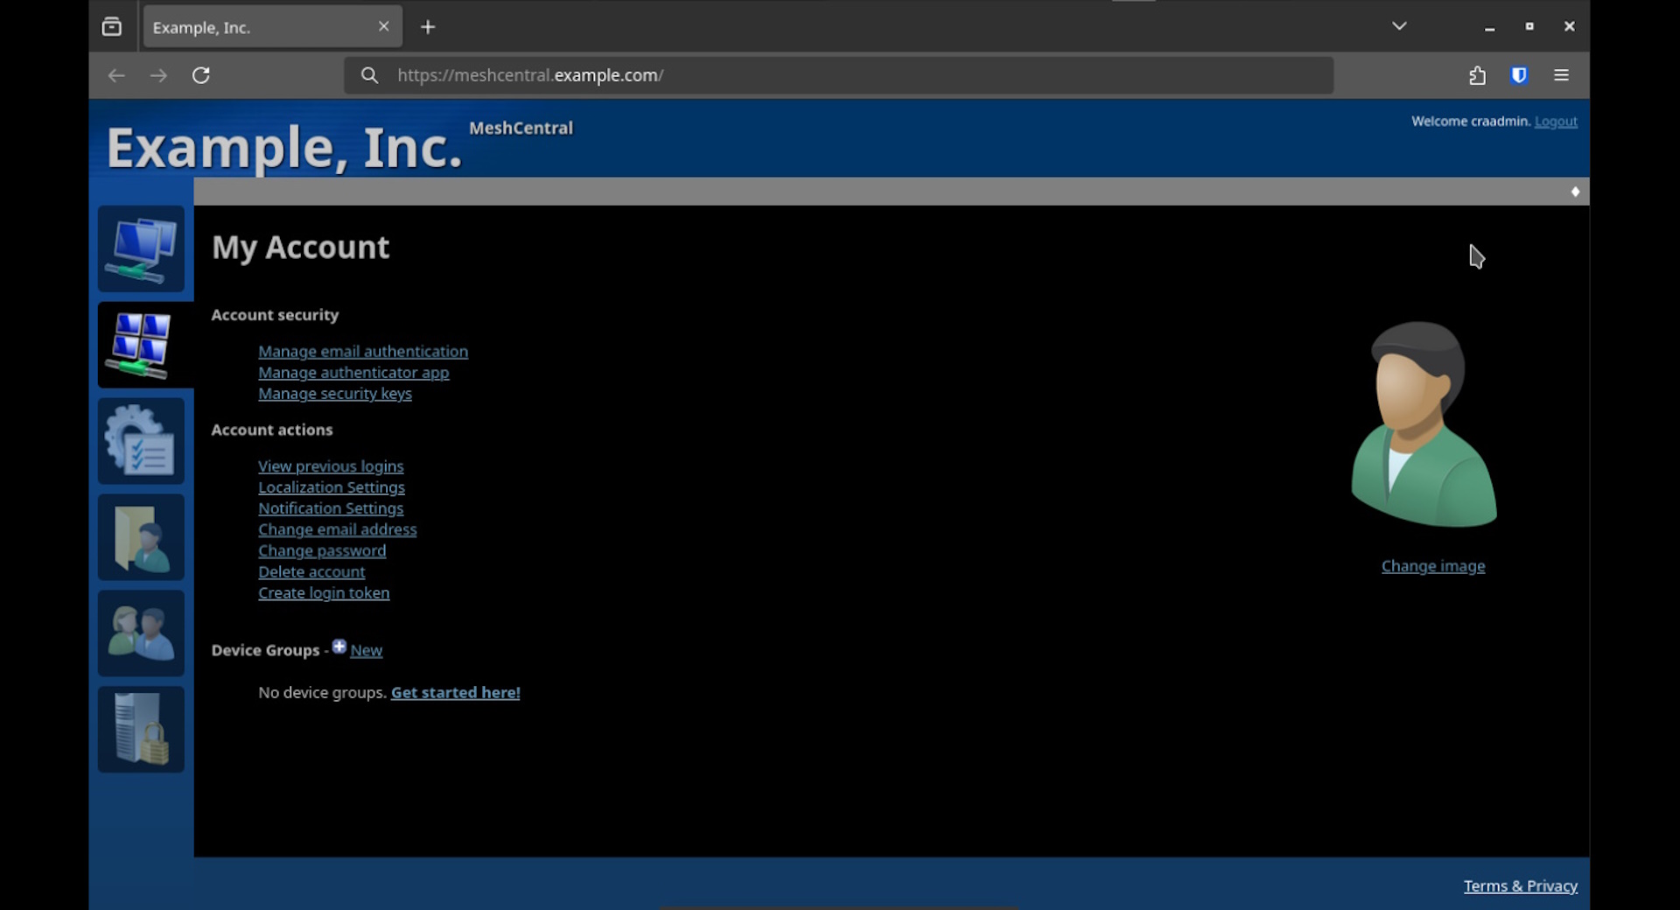This screenshot has height=910, width=1680.
Task: Toggle the diamond icon in gray bar
Action: [x=1575, y=192]
